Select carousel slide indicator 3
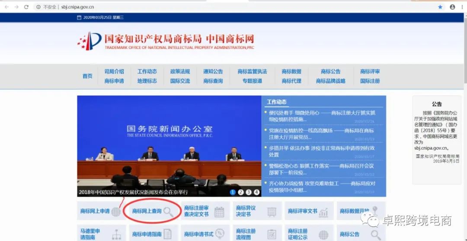 tap(249, 192)
